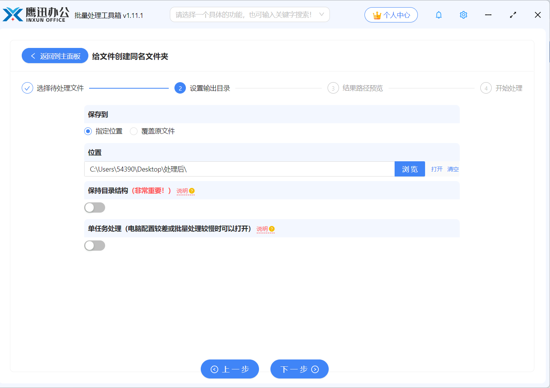The image size is (550, 388).
Task: Go back with 上一步 button
Action: click(x=230, y=369)
